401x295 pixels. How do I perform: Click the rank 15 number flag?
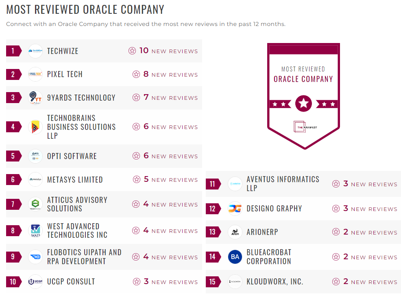pyautogui.click(x=213, y=282)
